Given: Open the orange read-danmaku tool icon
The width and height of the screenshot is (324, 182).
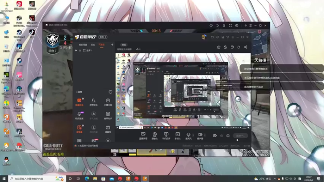Looking at the screenshot, I should point(79,129).
